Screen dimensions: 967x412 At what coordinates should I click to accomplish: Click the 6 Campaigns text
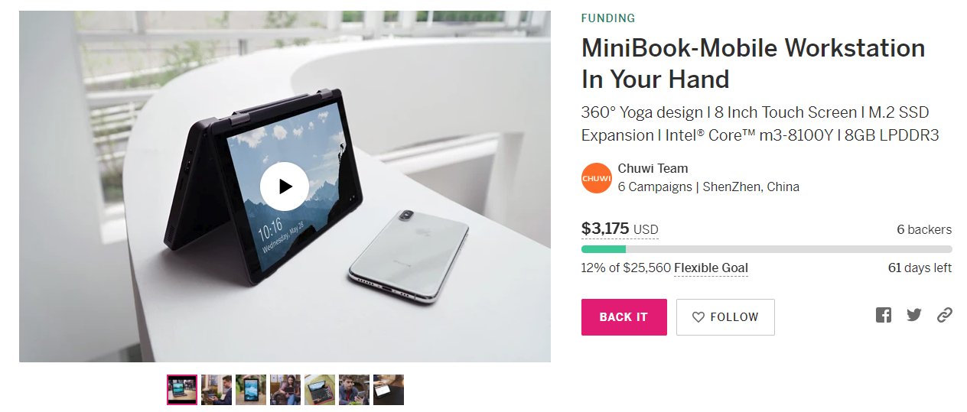[x=655, y=187]
